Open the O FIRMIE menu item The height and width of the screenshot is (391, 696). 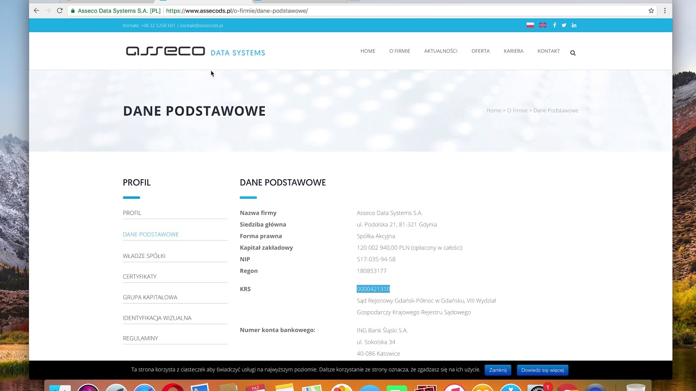(400, 51)
